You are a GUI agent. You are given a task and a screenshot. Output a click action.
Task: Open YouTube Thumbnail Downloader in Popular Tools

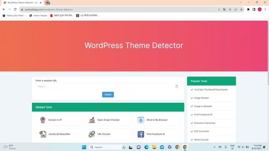(x=211, y=89)
